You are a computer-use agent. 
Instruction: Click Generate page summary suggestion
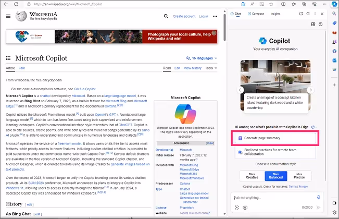coord(275,138)
